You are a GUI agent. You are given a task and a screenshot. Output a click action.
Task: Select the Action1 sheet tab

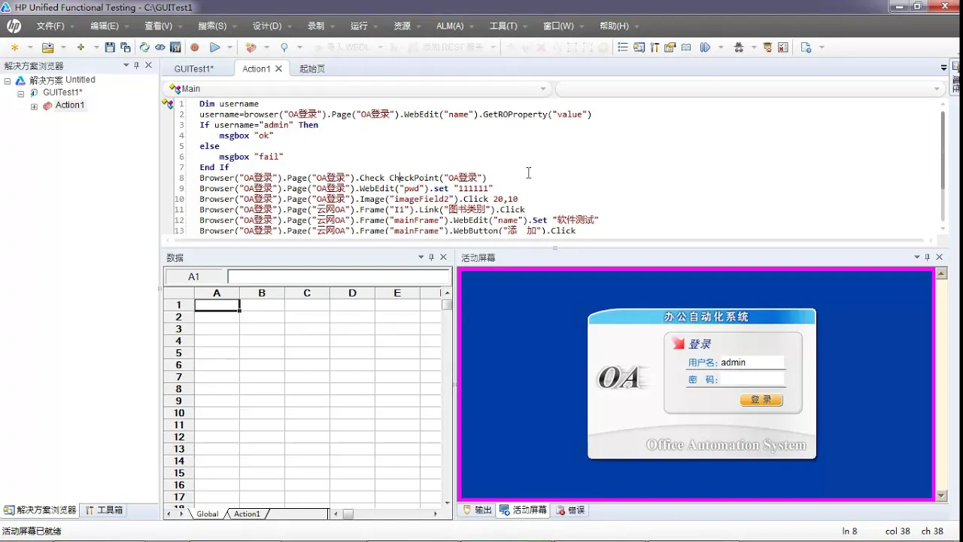click(x=247, y=514)
